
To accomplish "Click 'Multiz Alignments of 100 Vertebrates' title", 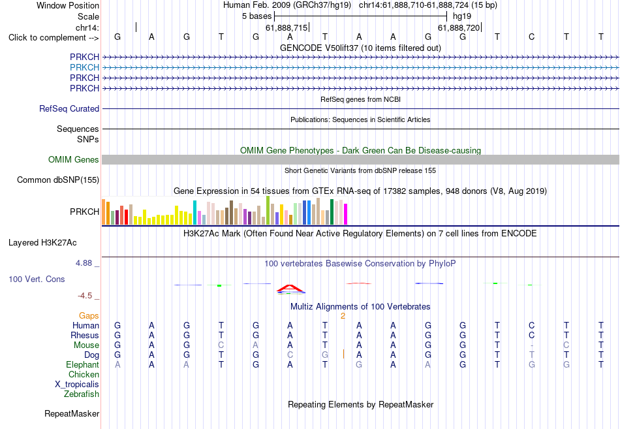I will (360, 307).
